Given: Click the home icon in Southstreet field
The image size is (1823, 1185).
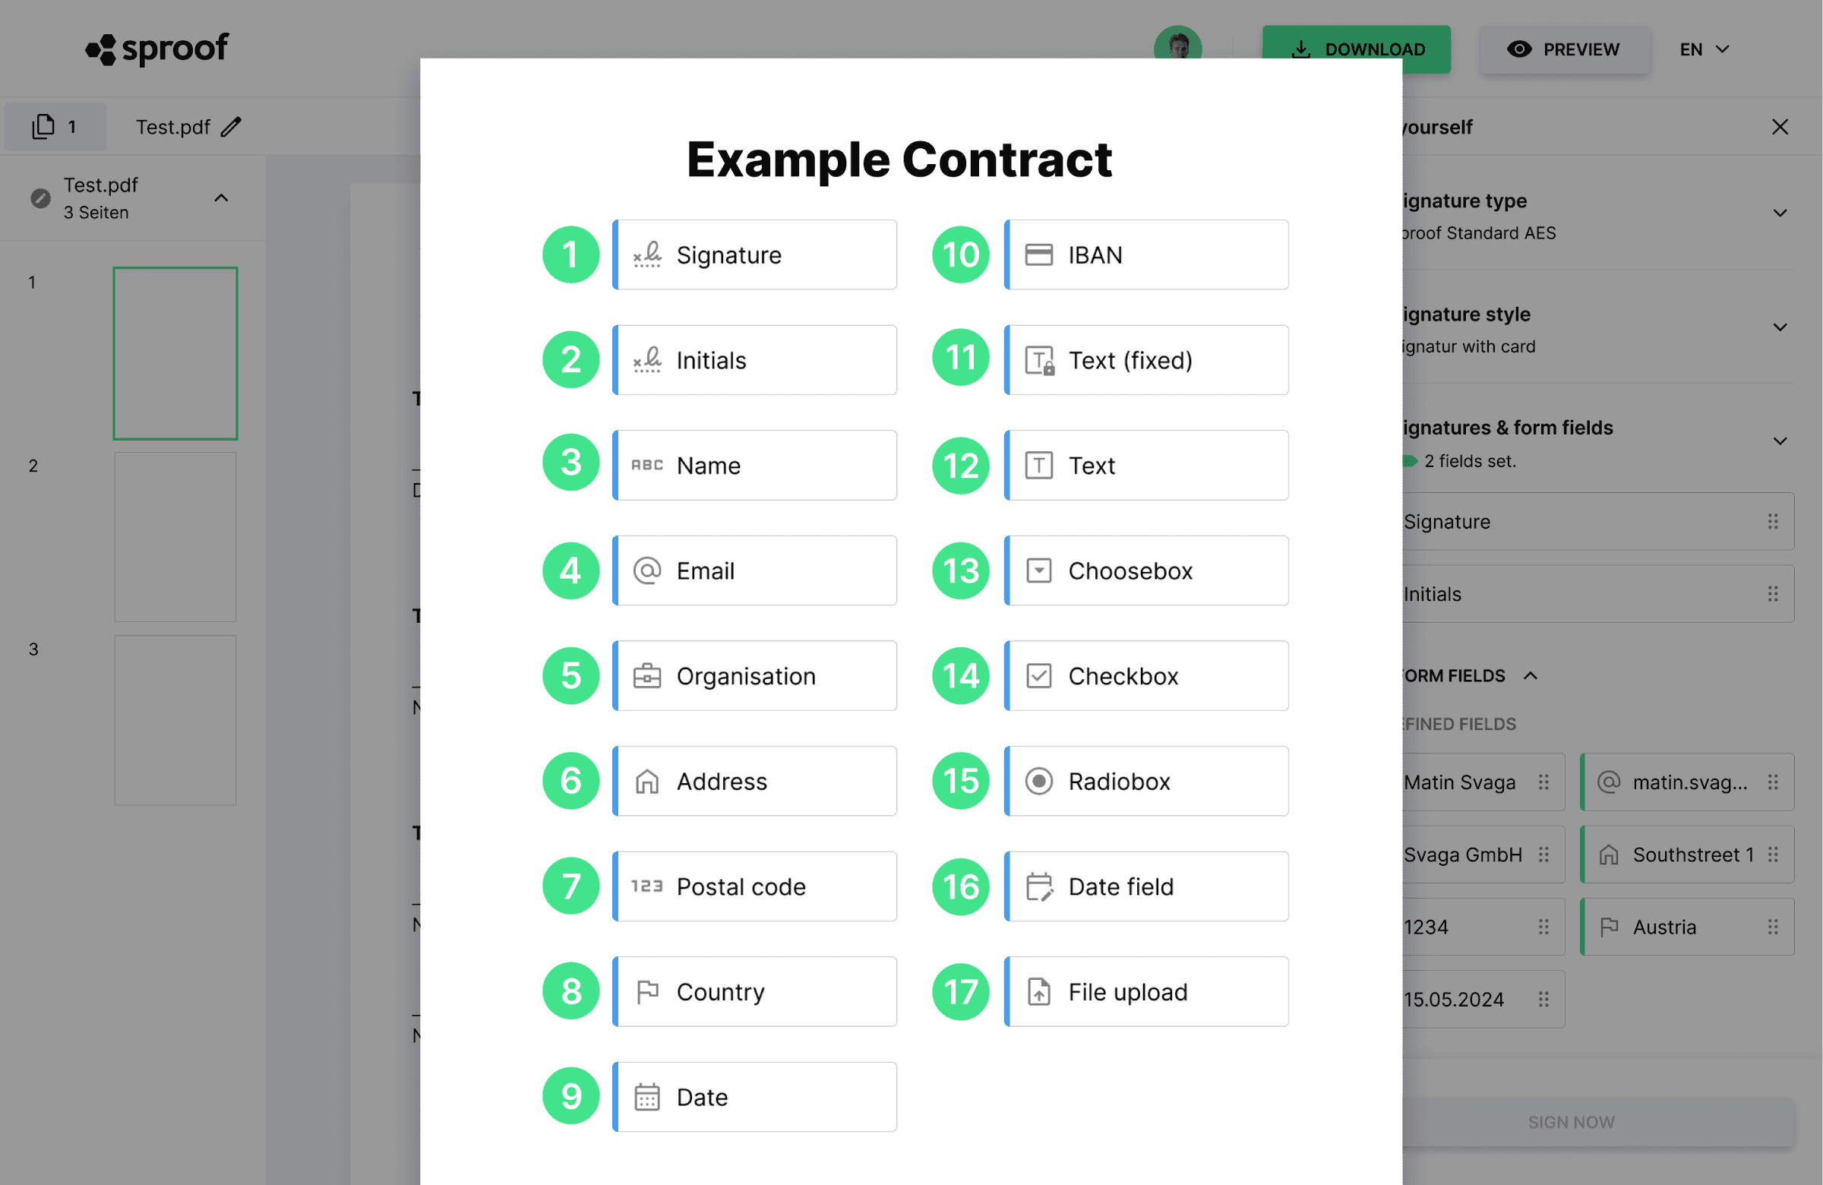Looking at the screenshot, I should pos(1610,855).
